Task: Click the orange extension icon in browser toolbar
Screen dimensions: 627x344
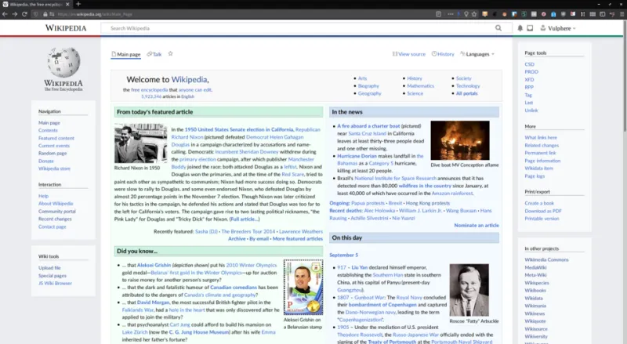Action: [484, 14]
